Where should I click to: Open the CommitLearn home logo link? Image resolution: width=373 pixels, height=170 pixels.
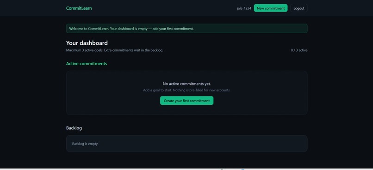tap(79, 8)
